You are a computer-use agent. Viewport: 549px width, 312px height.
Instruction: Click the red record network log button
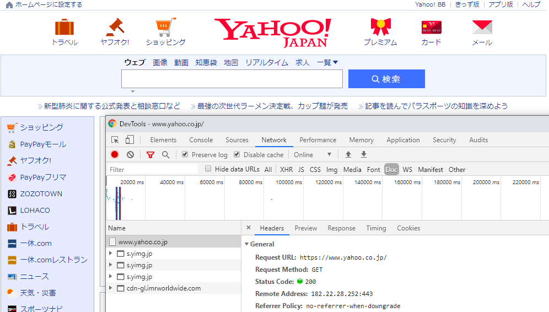[115, 155]
